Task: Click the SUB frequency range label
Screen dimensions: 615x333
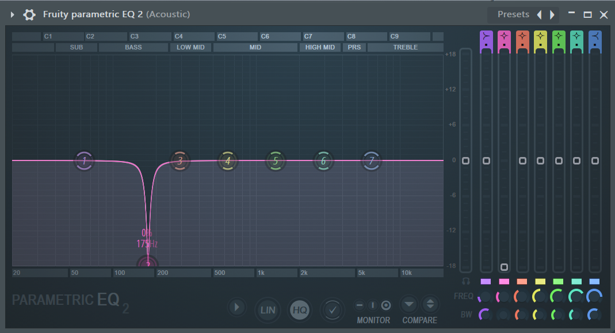Action: pos(77,47)
